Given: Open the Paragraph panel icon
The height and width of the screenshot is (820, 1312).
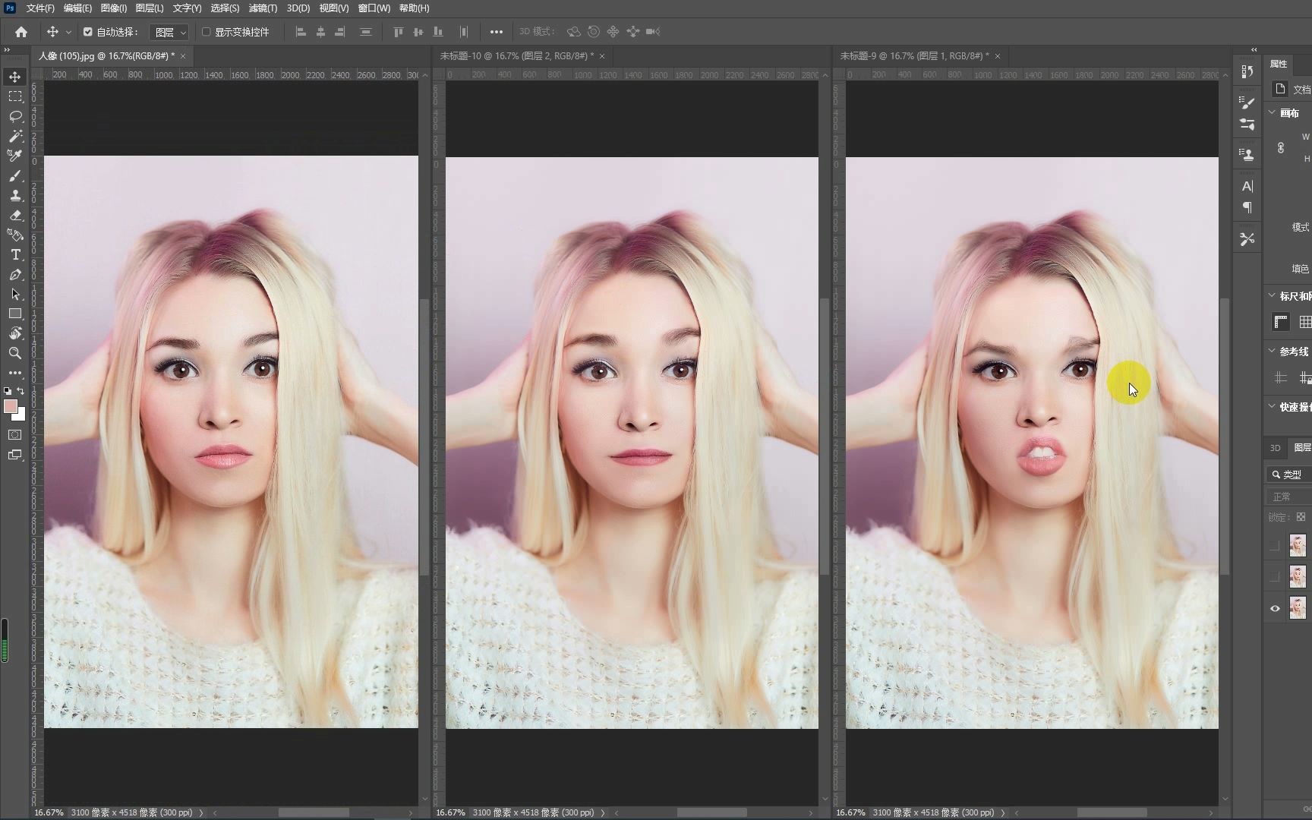Looking at the screenshot, I should (1247, 207).
